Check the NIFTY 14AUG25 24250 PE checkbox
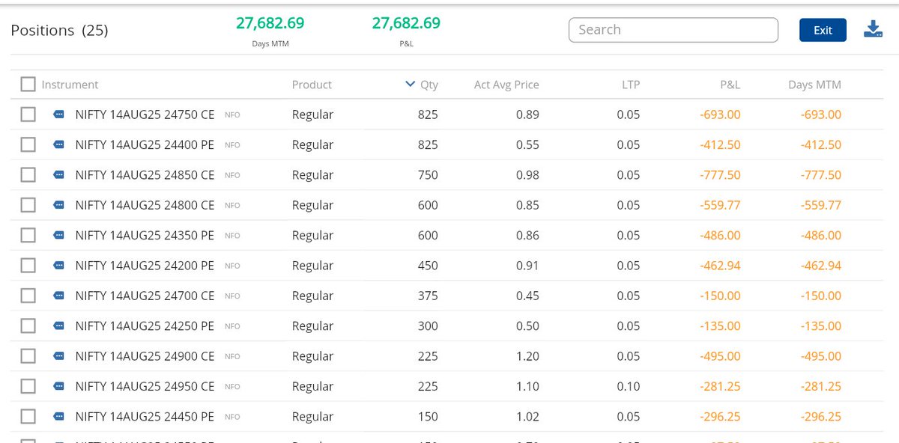The image size is (899, 443). [x=28, y=326]
